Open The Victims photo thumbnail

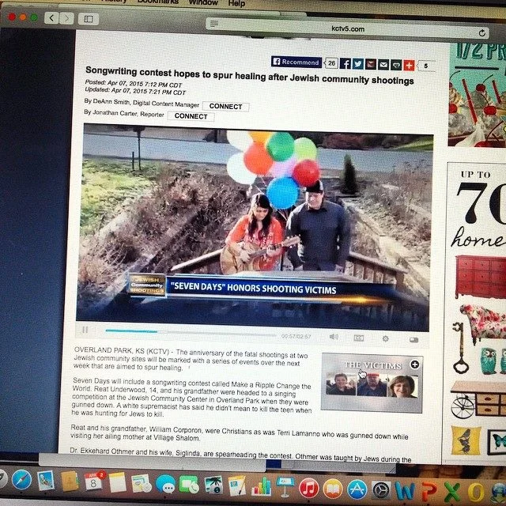(x=372, y=385)
